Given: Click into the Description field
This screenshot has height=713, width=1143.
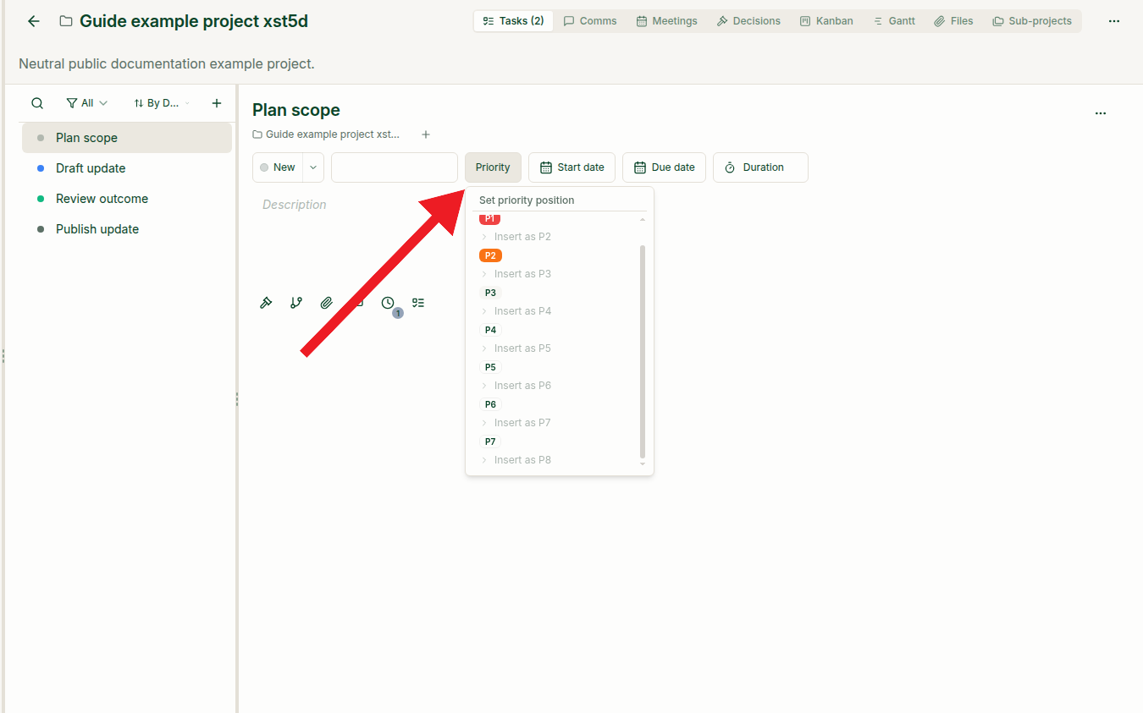Looking at the screenshot, I should pos(295,205).
